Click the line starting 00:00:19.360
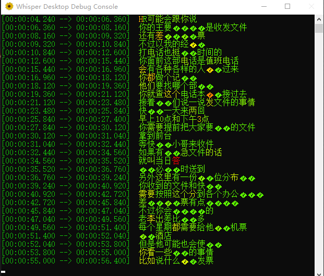The width and height of the screenshot is (324, 276). [x=124, y=94]
